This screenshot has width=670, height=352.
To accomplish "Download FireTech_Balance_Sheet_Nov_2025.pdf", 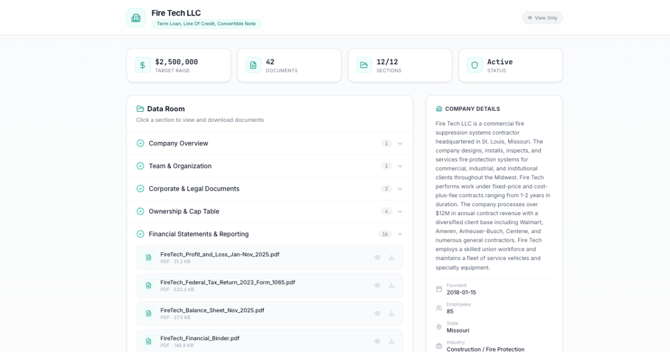I will tap(391, 313).
